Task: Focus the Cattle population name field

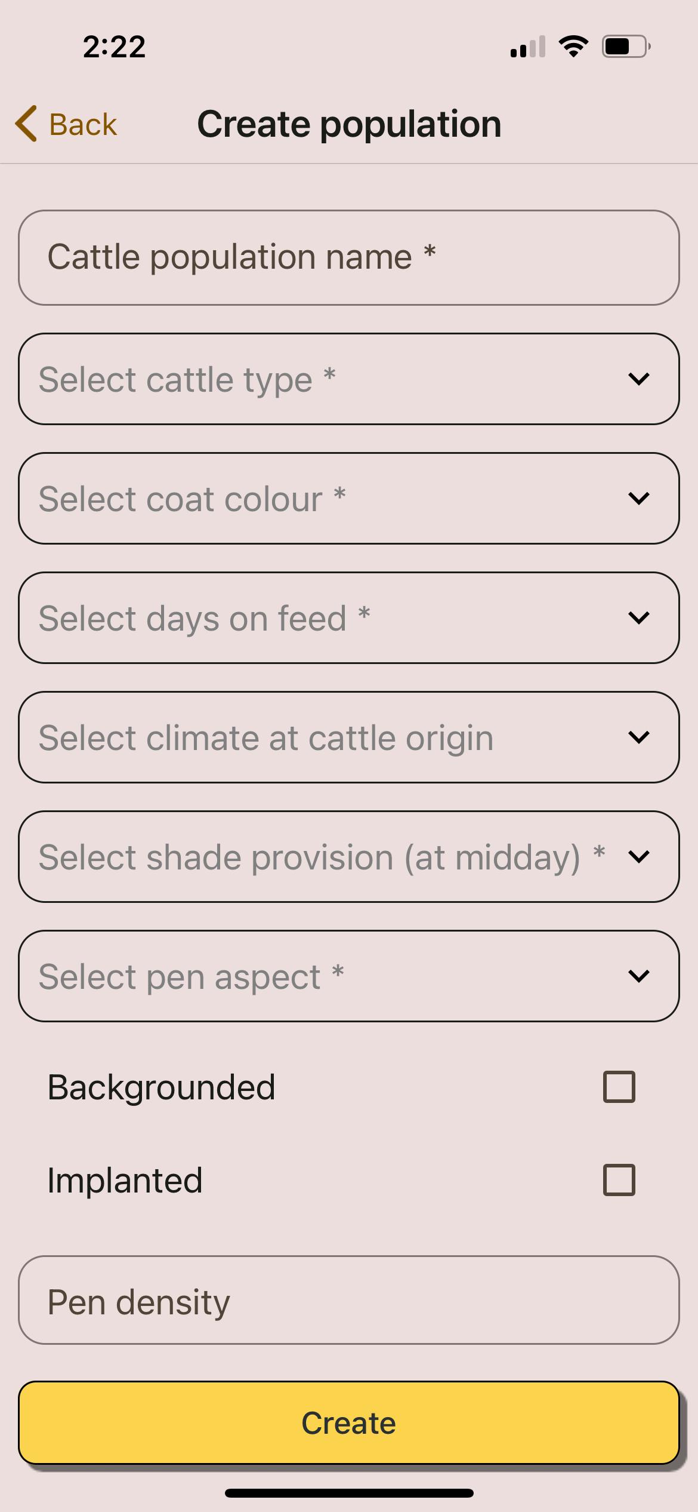Action: (x=348, y=258)
